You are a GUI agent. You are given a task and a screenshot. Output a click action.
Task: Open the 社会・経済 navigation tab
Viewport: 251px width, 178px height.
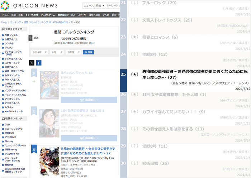tap(94, 15)
